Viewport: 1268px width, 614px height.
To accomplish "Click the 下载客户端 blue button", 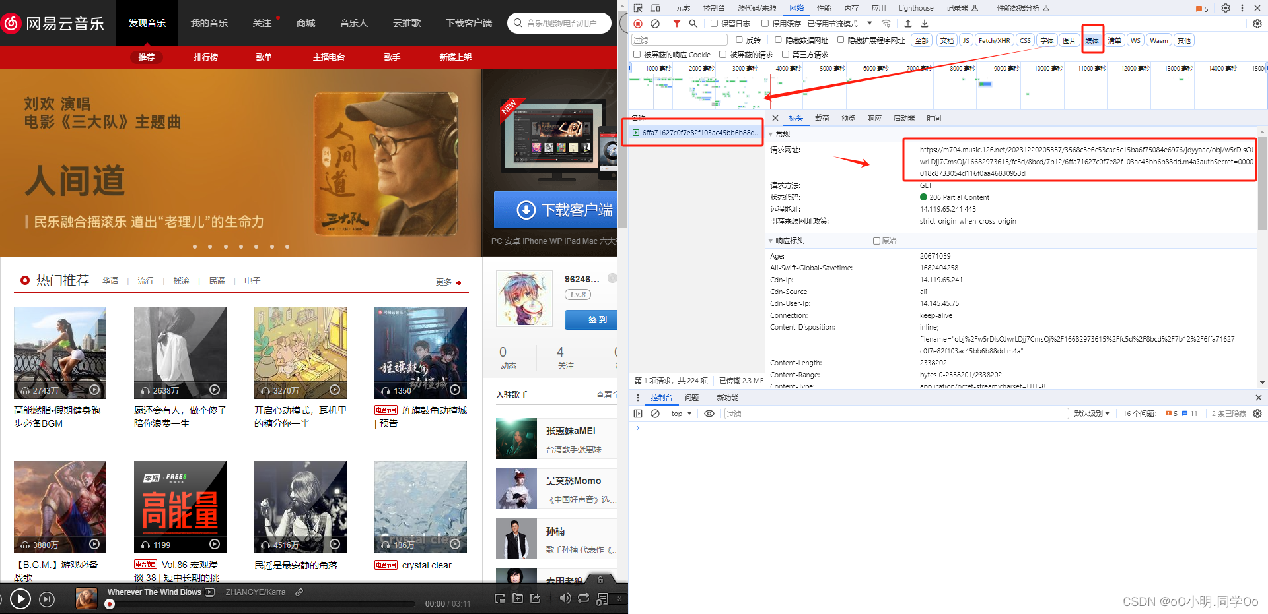I will pyautogui.click(x=555, y=210).
